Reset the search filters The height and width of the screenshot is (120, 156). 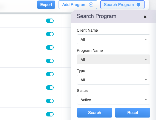132,113
